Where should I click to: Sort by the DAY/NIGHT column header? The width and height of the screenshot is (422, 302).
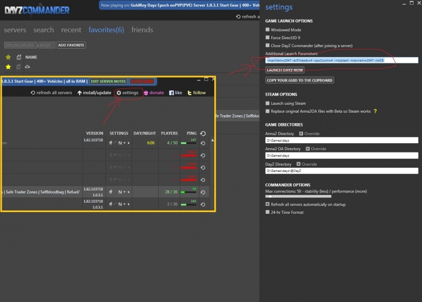pos(144,133)
